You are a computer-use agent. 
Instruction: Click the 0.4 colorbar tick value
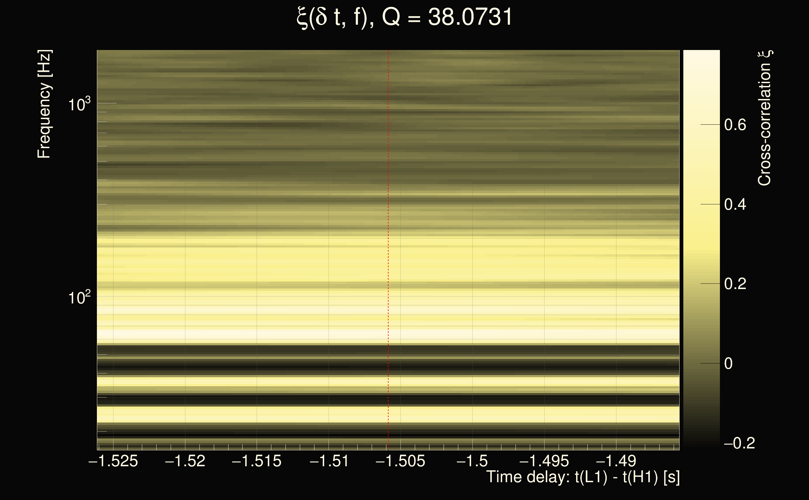click(x=735, y=204)
